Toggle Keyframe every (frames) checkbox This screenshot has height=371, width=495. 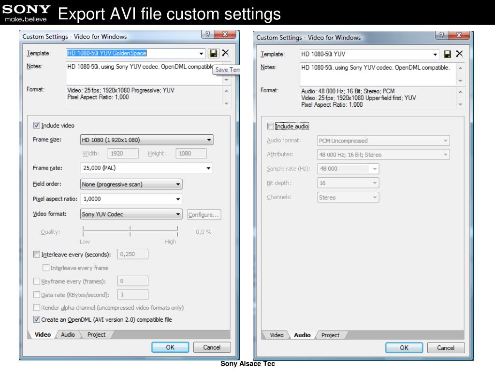pos(37,281)
